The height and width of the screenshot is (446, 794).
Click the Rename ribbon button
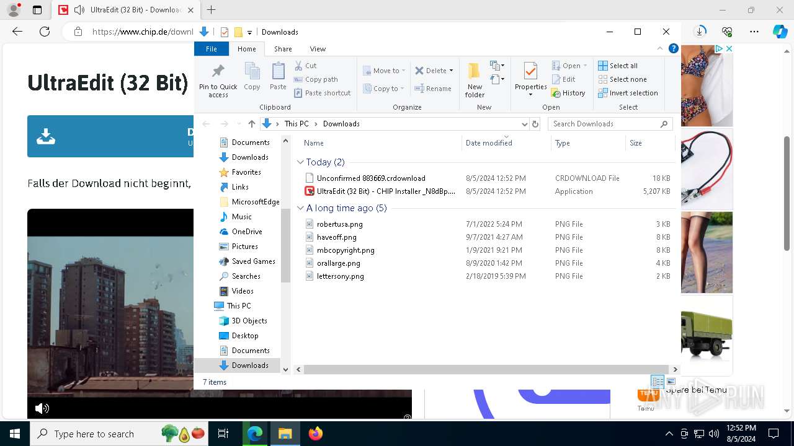pyautogui.click(x=433, y=89)
